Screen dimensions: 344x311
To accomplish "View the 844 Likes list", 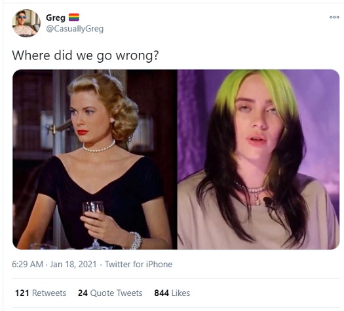I will click(172, 293).
